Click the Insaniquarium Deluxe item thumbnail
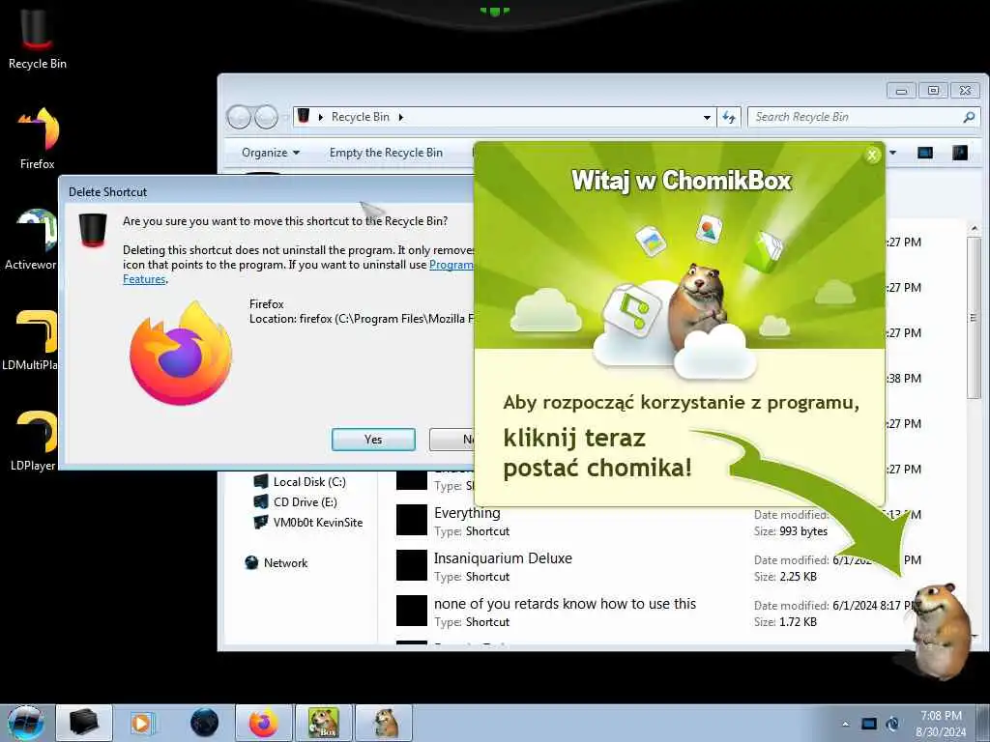This screenshot has height=742, width=990. click(412, 565)
